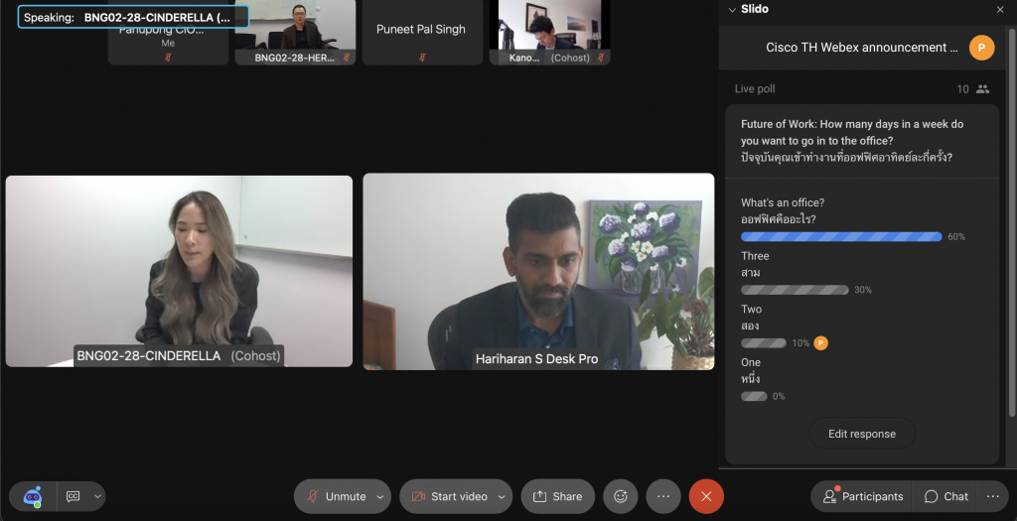The height and width of the screenshot is (521, 1017).
Task: Open the Participants panel
Action: (x=862, y=496)
